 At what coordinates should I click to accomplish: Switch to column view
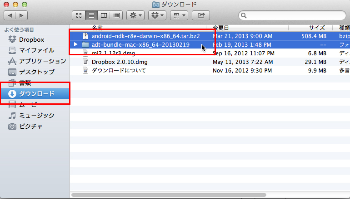(x=104, y=15)
